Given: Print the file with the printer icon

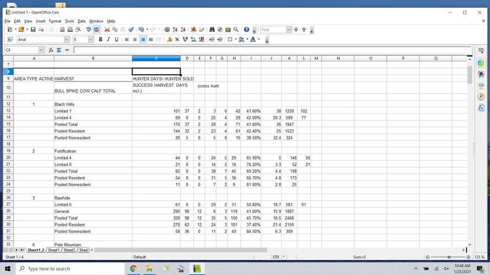Looking at the screenshot, I should point(70,29).
